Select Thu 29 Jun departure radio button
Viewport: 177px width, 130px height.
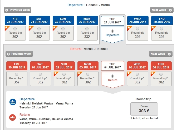[161, 29]
